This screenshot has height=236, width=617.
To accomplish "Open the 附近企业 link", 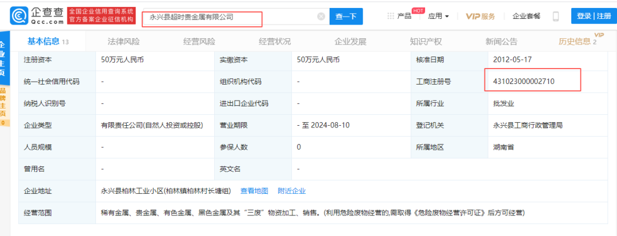I will click(291, 191).
